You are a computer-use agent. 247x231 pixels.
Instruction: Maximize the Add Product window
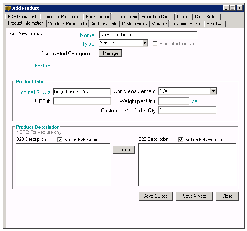tap(233, 8)
